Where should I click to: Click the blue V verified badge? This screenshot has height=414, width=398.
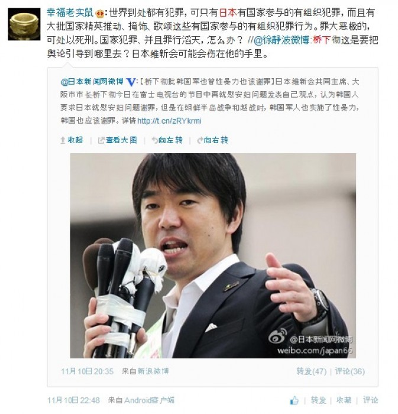131,82
